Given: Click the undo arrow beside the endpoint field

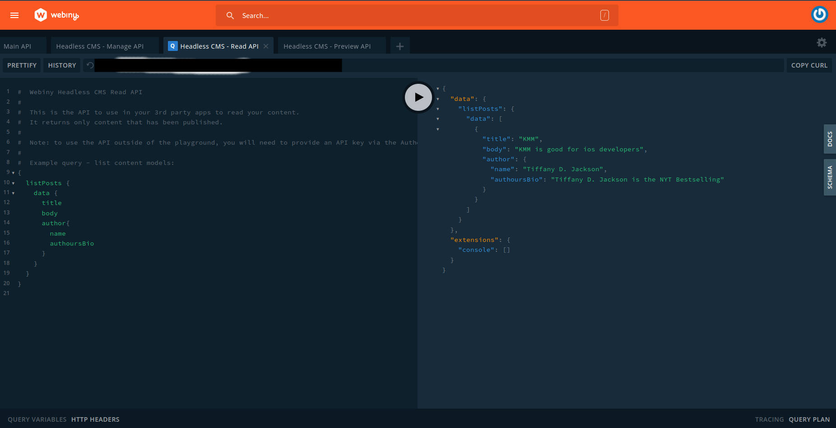Looking at the screenshot, I should click(x=89, y=65).
